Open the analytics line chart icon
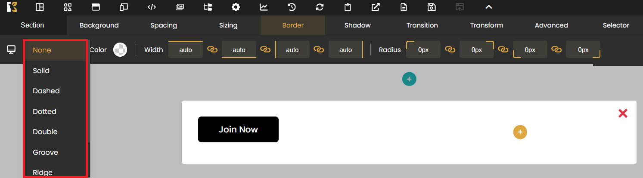 (x=263, y=7)
